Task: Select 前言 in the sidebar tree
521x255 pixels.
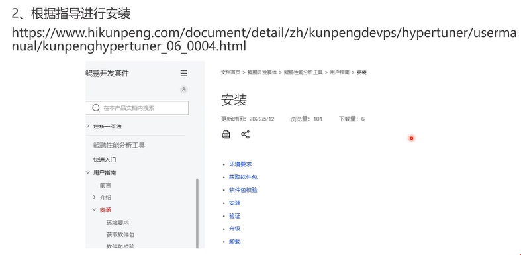Action: [105, 185]
